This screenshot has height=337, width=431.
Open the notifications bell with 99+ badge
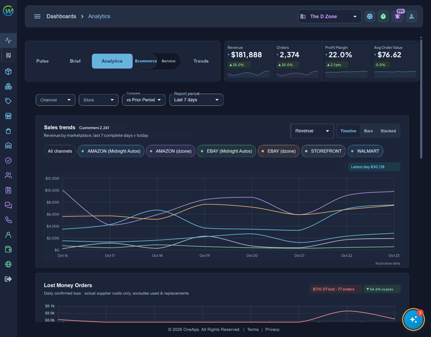398,16
